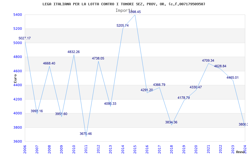The height and width of the screenshot is (155, 248).
Task: Click x-axis year 2022
Action: [221, 149]
